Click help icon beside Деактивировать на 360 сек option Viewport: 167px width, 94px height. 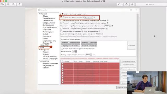108,20
